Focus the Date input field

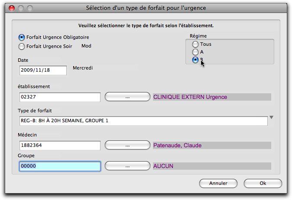coord(43,70)
